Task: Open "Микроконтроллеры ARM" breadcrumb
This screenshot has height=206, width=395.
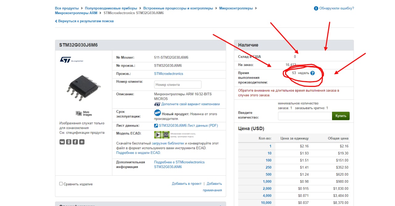Action: 76,13
